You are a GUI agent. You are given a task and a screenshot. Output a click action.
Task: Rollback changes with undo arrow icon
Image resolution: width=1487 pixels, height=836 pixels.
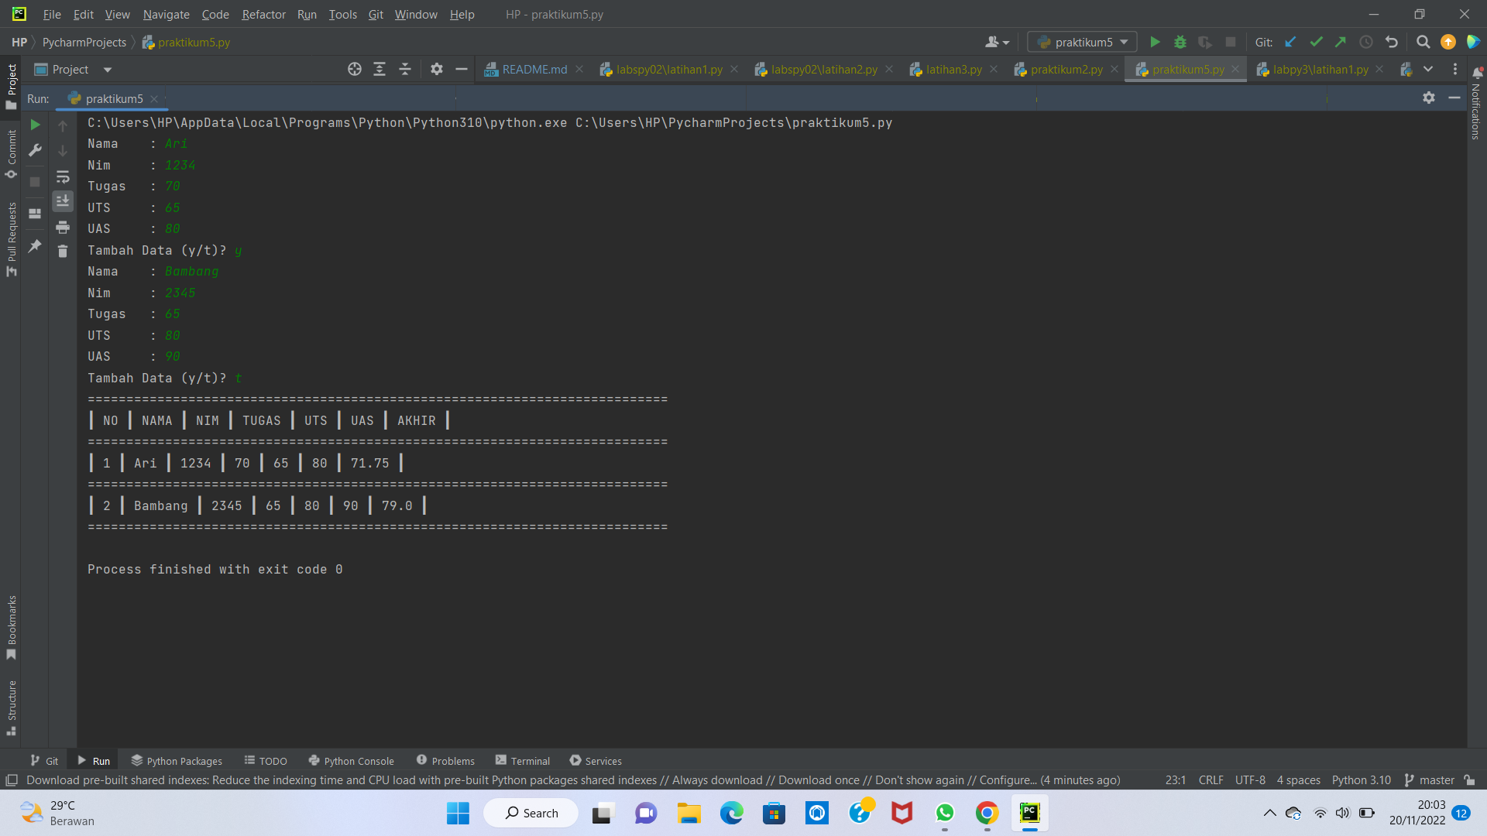point(1392,42)
